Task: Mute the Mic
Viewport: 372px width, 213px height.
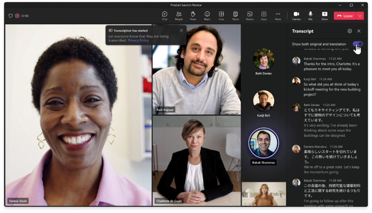Action: 310,16
